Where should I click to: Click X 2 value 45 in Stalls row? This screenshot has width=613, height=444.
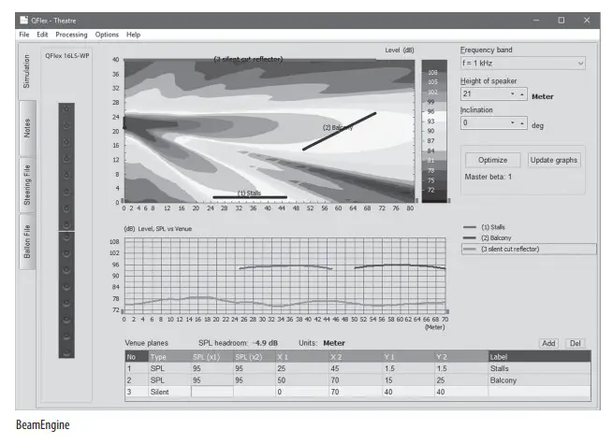point(356,368)
